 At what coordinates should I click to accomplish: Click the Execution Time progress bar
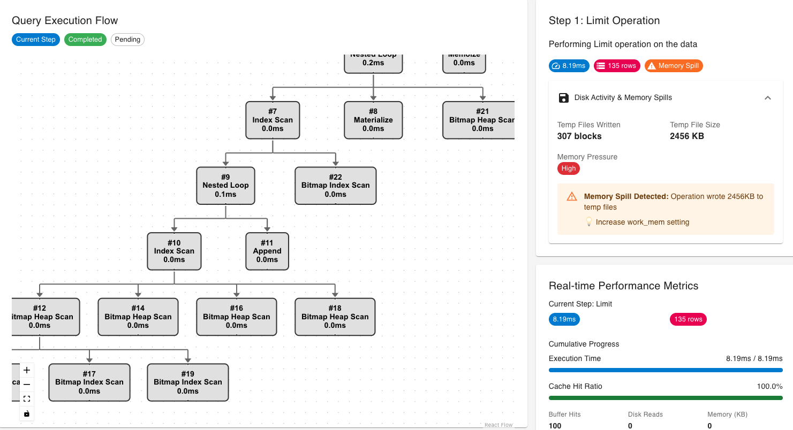[666, 370]
